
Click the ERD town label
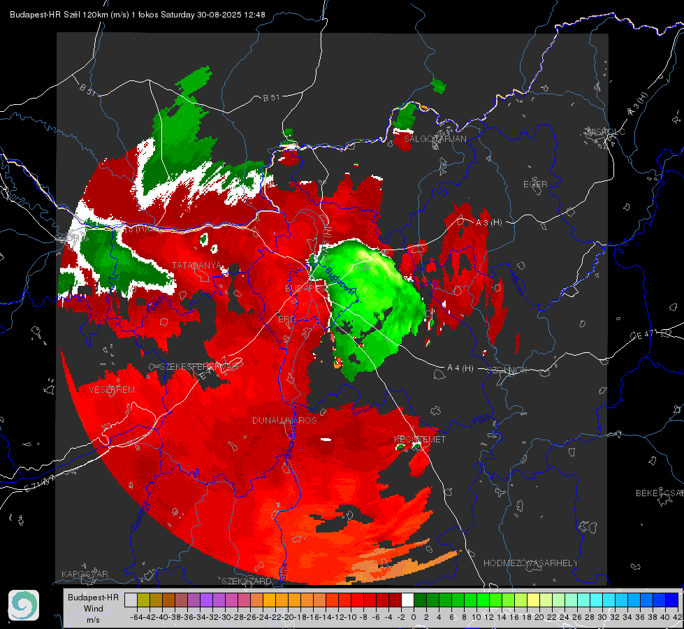tap(286, 319)
